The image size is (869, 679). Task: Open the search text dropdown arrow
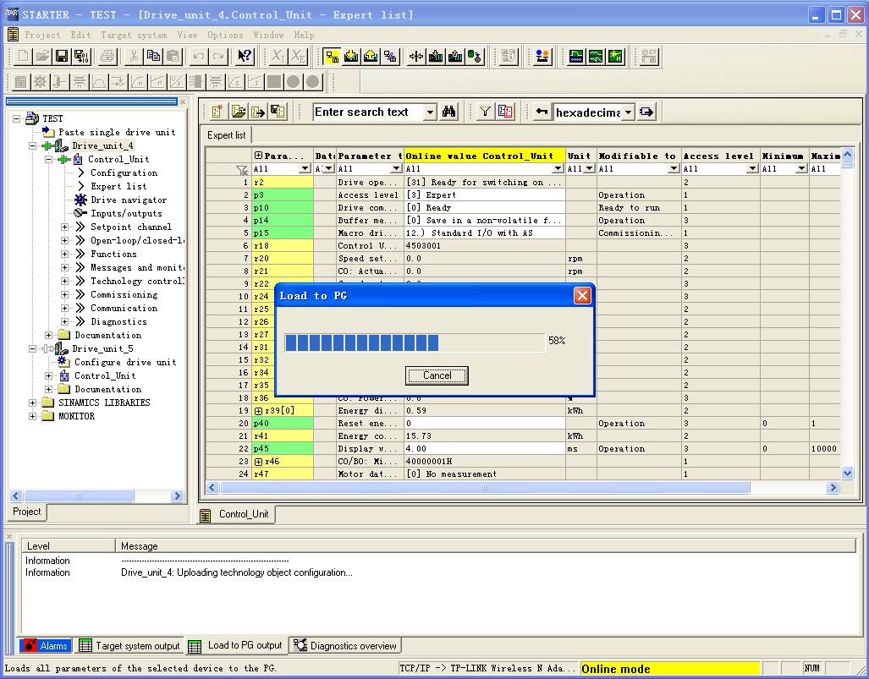click(x=430, y=112)
